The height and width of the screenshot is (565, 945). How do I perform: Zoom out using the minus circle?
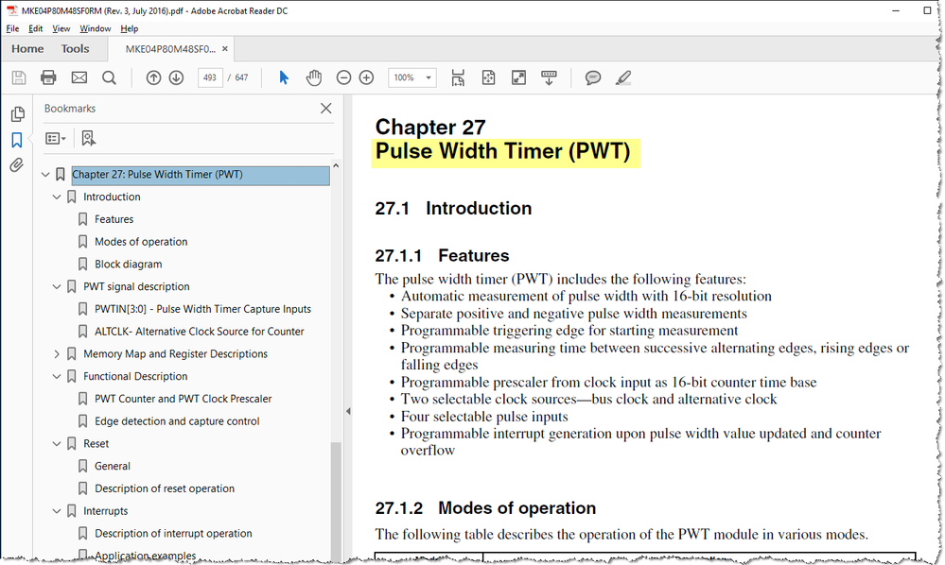343,77
